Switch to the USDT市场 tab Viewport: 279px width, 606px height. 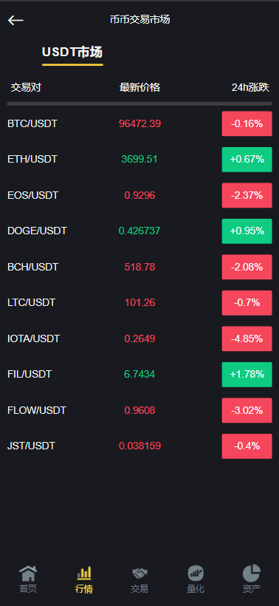72,52
